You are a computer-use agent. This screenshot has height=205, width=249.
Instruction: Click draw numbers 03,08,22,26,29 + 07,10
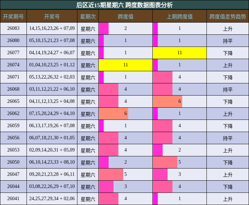(52, 186)
